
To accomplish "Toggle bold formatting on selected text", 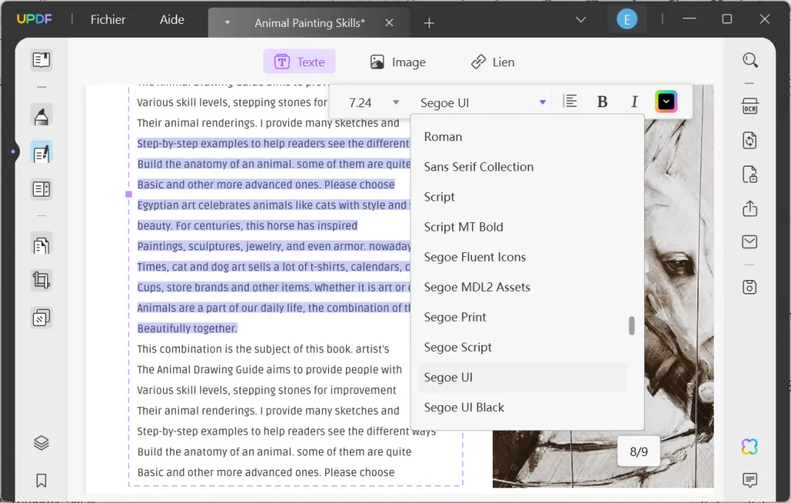I will pyautogui.click(x=602, y=101).
